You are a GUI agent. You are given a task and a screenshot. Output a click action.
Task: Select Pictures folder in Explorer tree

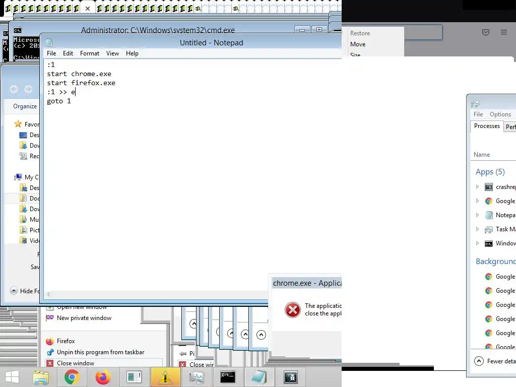(29, 230)
